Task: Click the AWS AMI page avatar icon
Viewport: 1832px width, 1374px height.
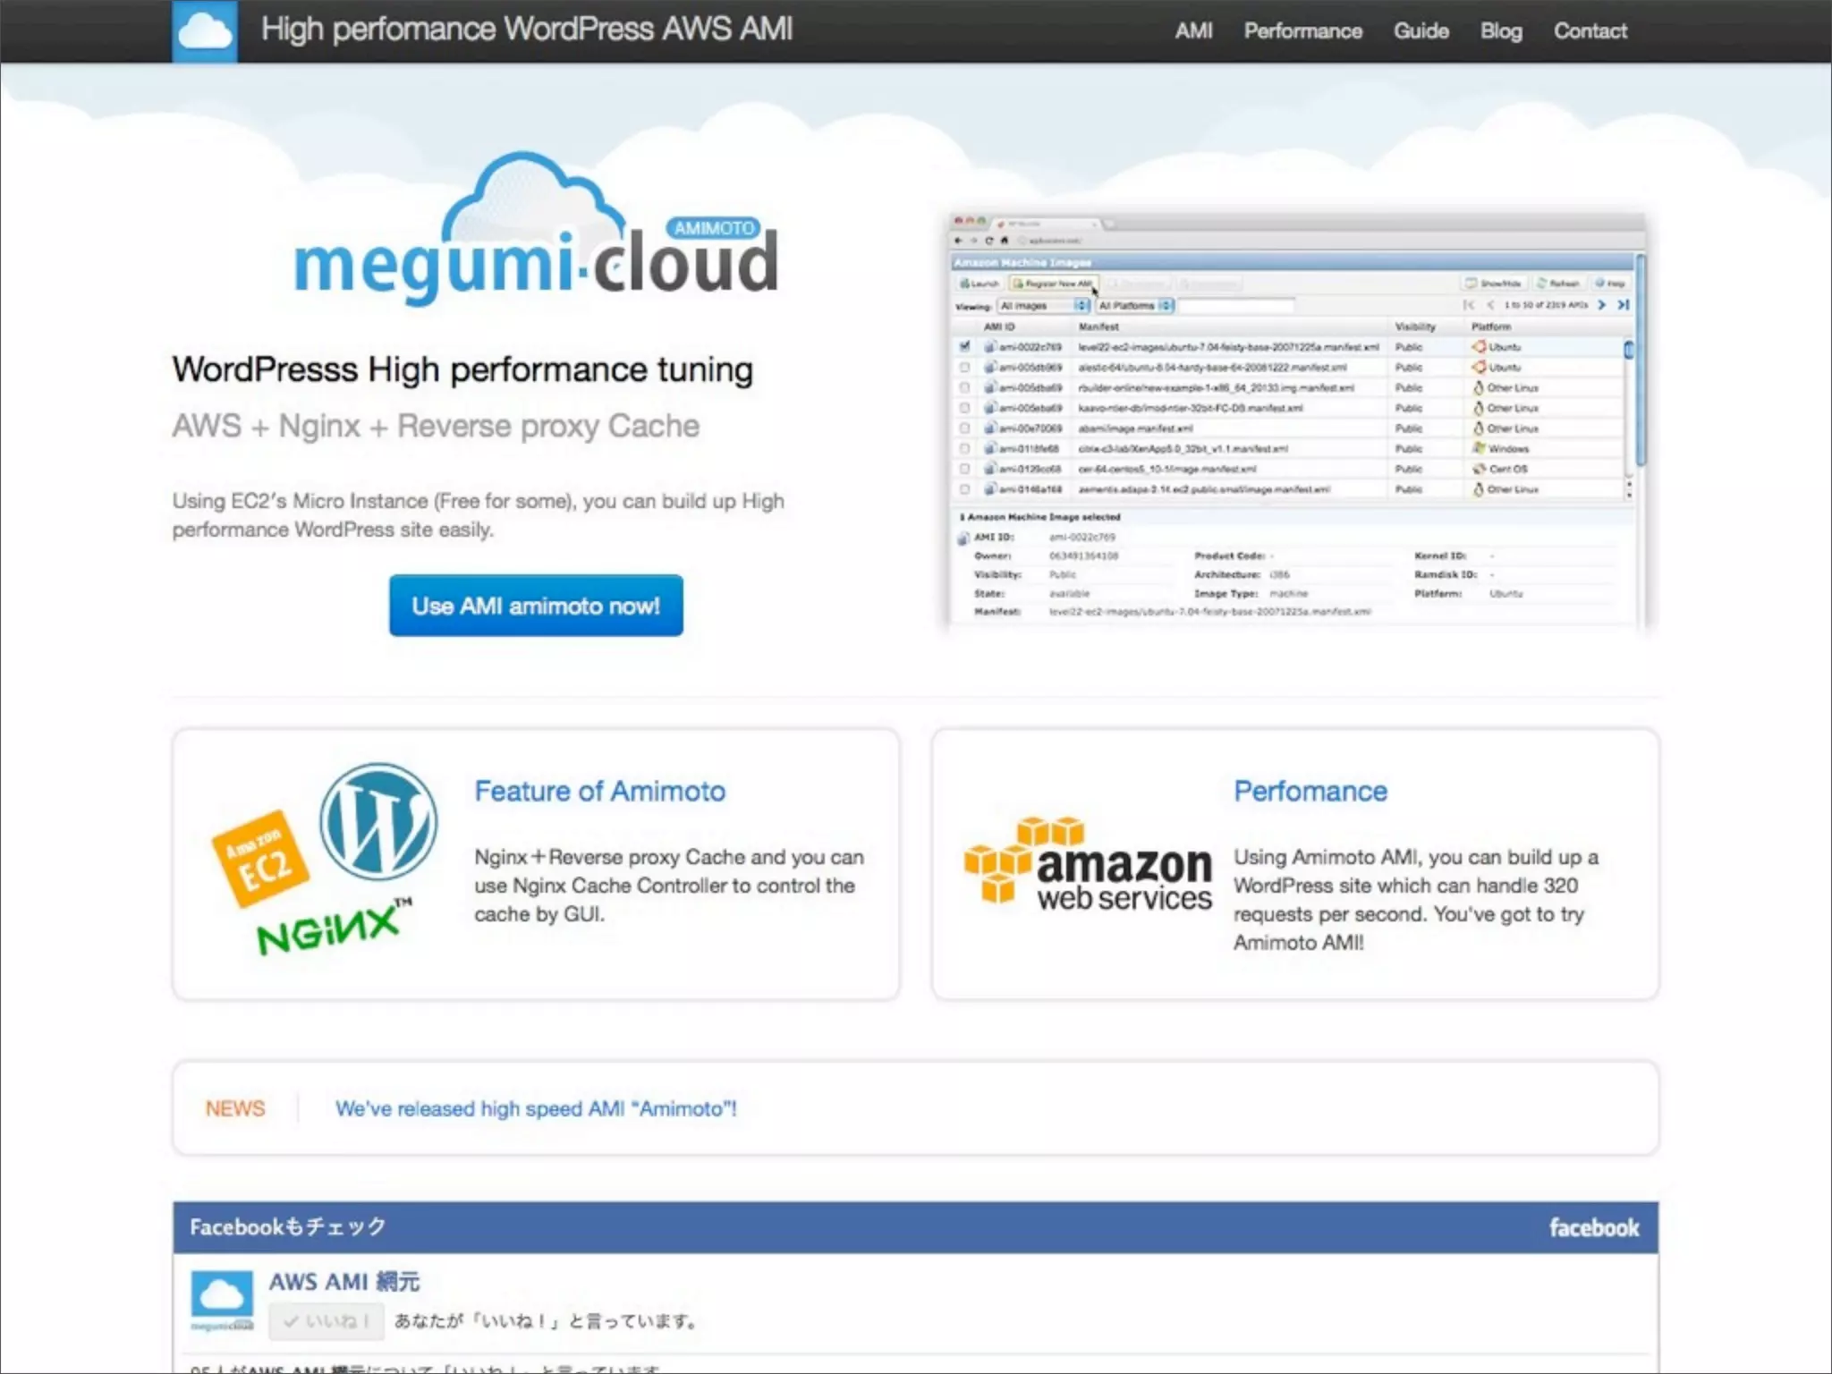Action: coord(222,1299)
